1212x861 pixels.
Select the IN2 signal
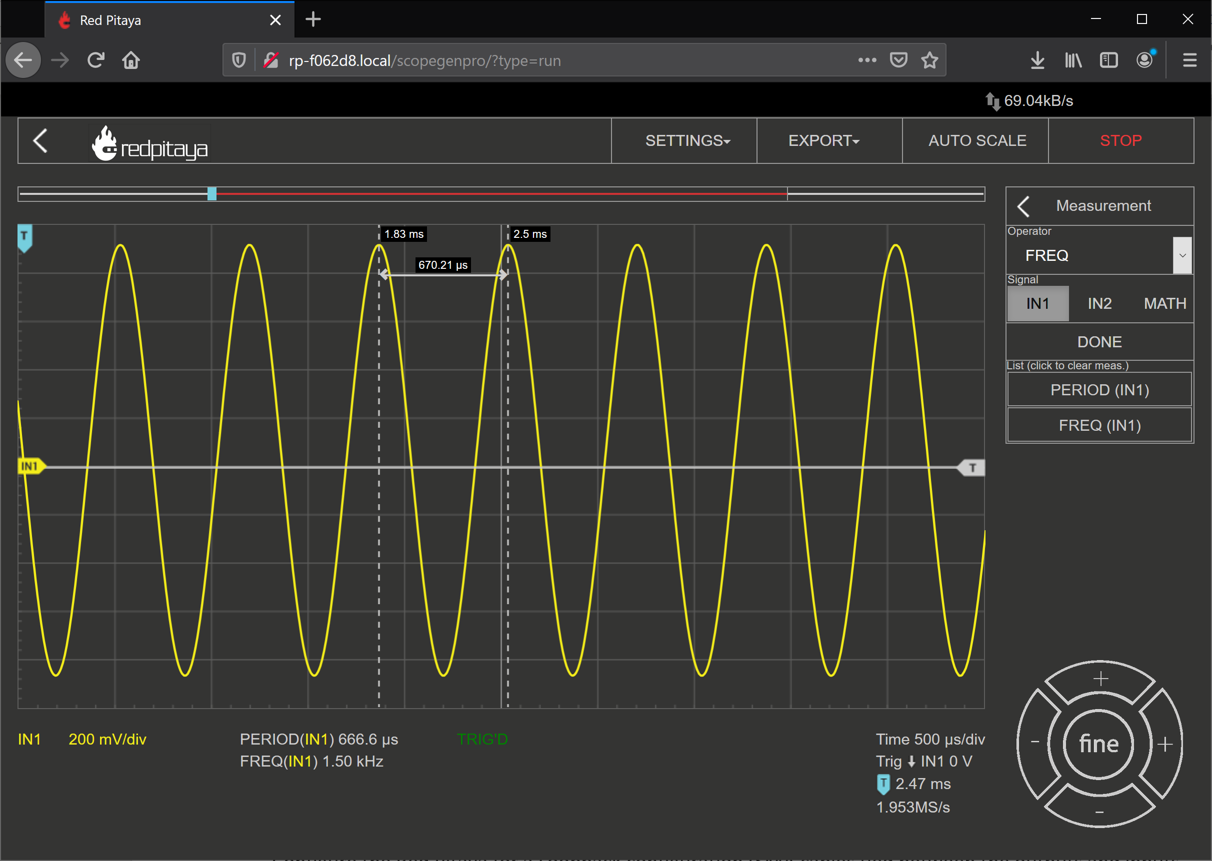tap(1099, 304)
